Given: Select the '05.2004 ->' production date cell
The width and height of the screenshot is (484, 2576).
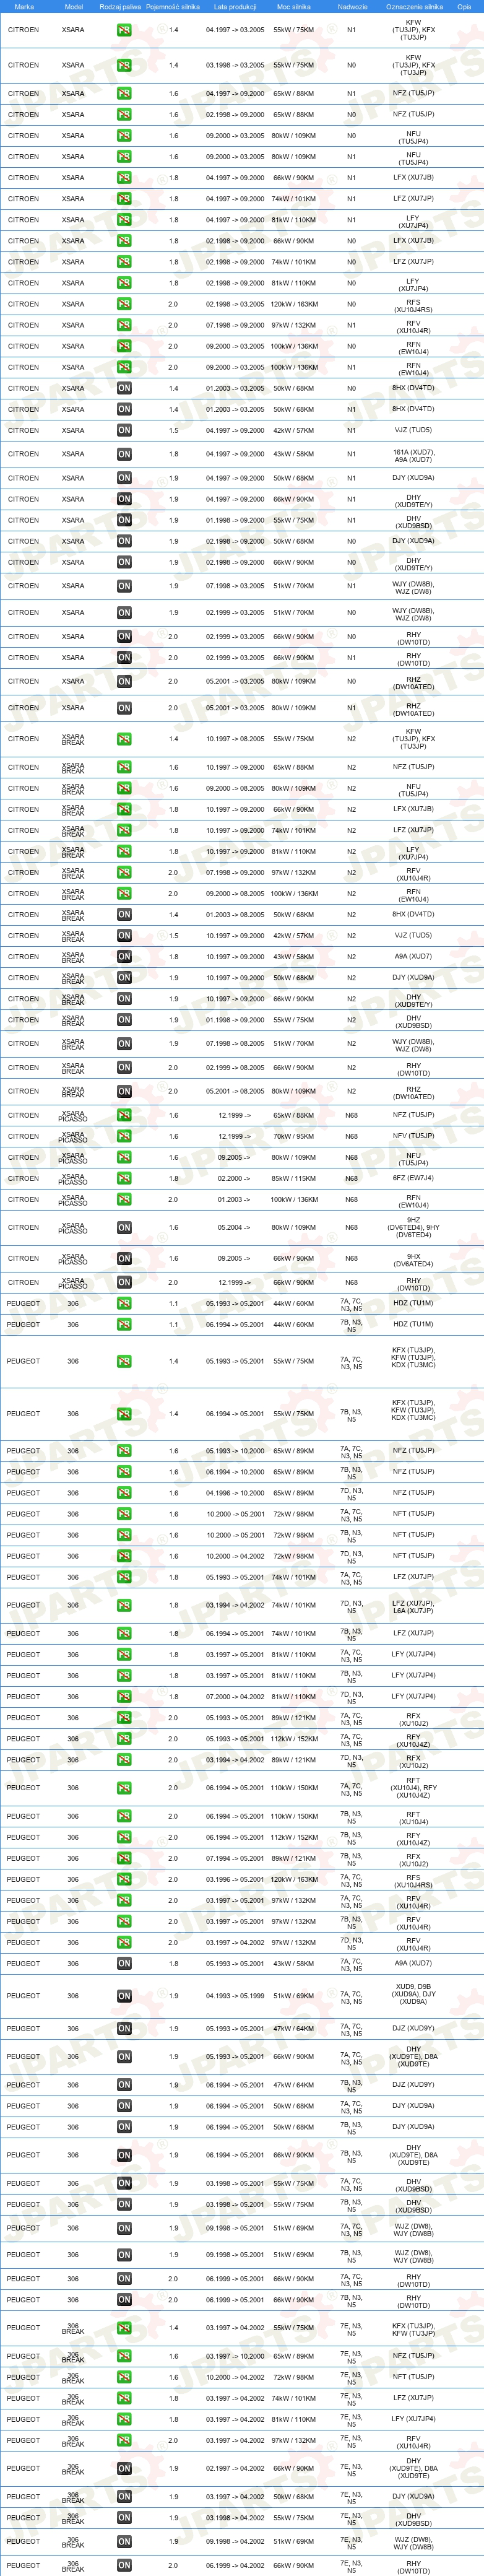Looking at the screenshot, I should [235, 1227].
